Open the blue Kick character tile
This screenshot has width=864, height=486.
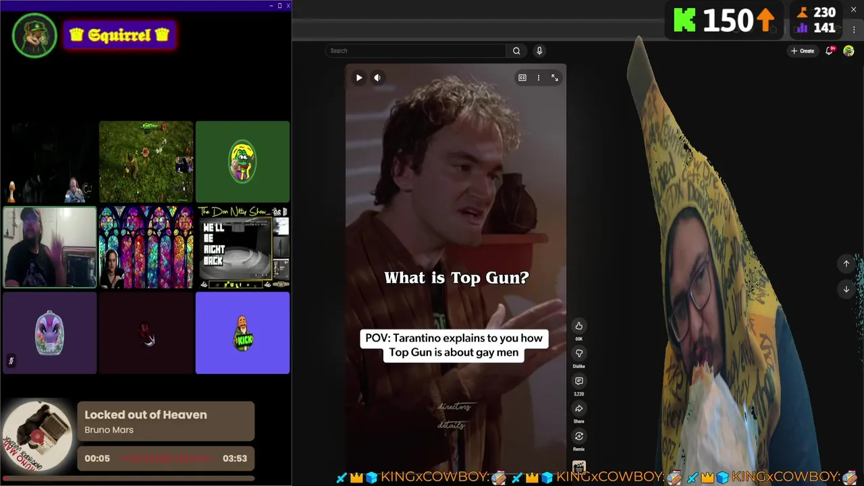pos(242,333)
